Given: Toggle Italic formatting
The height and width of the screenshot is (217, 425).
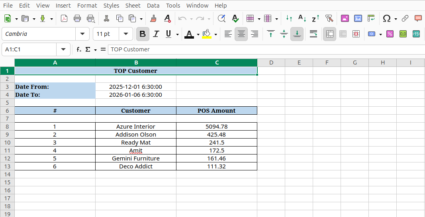Looking at the screenshot, I should click(x=156, y=34).
